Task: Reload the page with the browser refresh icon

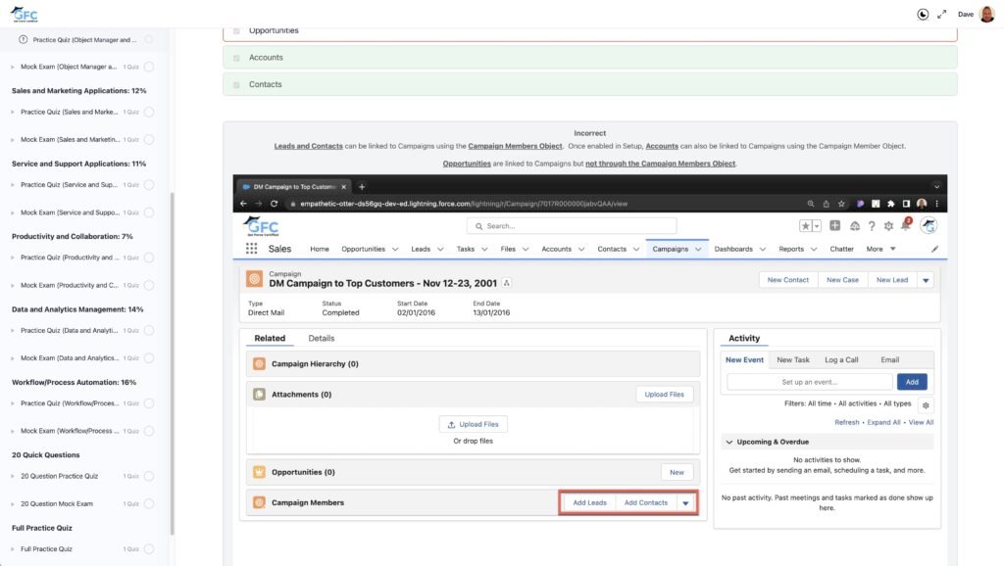Action: point(275,204)
